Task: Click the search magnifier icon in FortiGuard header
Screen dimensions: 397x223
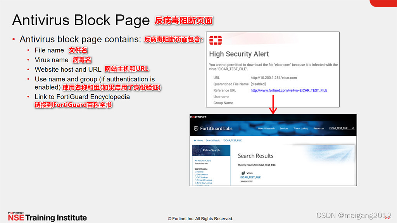Action: click(353, 128)
